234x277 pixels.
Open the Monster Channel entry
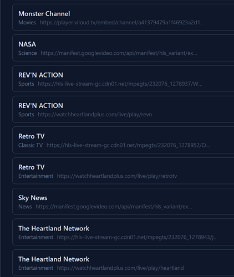click(x=123, y=17)
